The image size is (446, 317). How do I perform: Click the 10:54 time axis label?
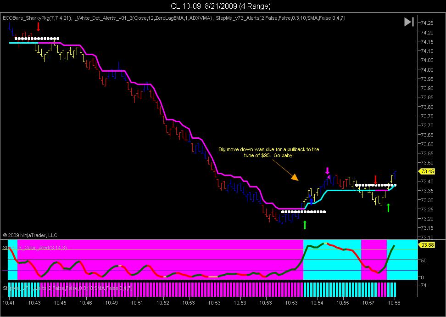coord(317,303)
